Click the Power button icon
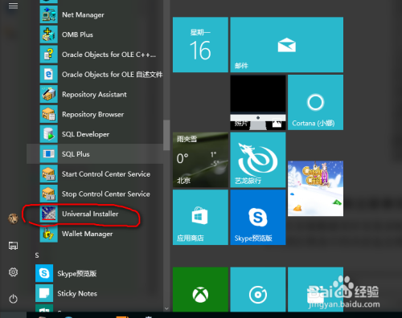 [13, 299]
